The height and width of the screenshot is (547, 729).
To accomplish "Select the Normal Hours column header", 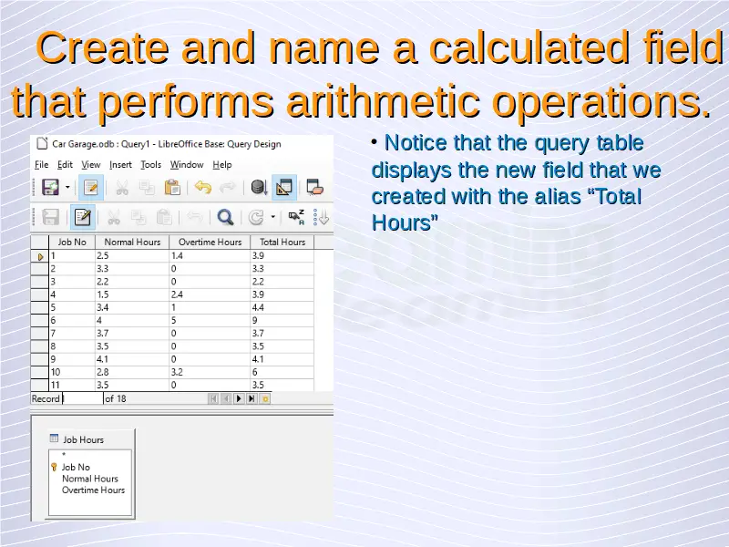I will pos(132,242).
